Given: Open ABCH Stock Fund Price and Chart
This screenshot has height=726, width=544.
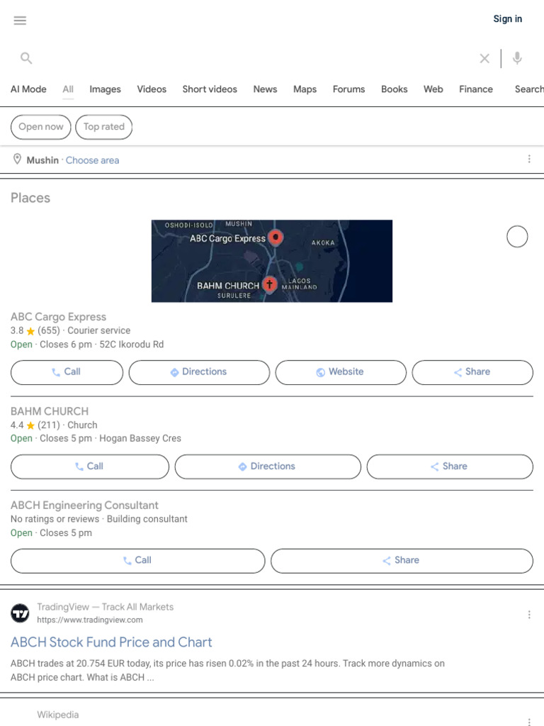Looking at the screenshot, I should pyautogui.click(x=111, y=642).
